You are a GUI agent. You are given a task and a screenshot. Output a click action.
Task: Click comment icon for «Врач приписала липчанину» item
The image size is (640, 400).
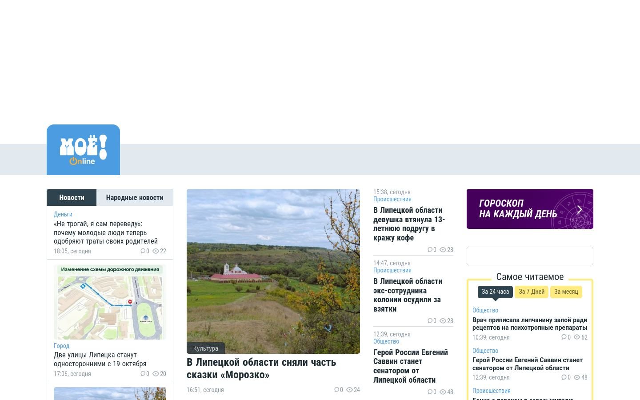tap(564, 337)
